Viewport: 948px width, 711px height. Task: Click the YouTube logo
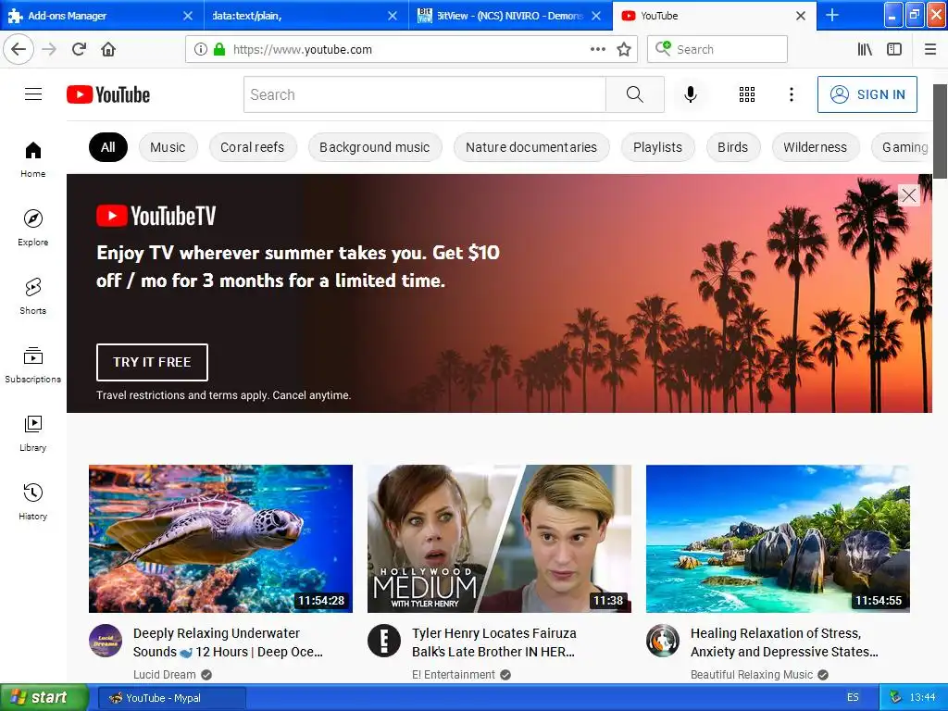(x=108, y=95)
